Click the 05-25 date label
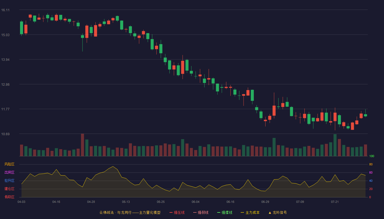384x219 pixels. click(x=161, y=202)
